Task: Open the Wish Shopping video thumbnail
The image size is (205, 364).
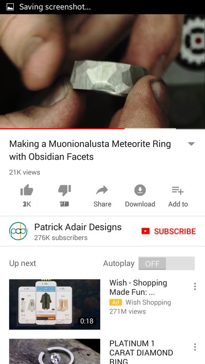Action: (x=55, y=304)
